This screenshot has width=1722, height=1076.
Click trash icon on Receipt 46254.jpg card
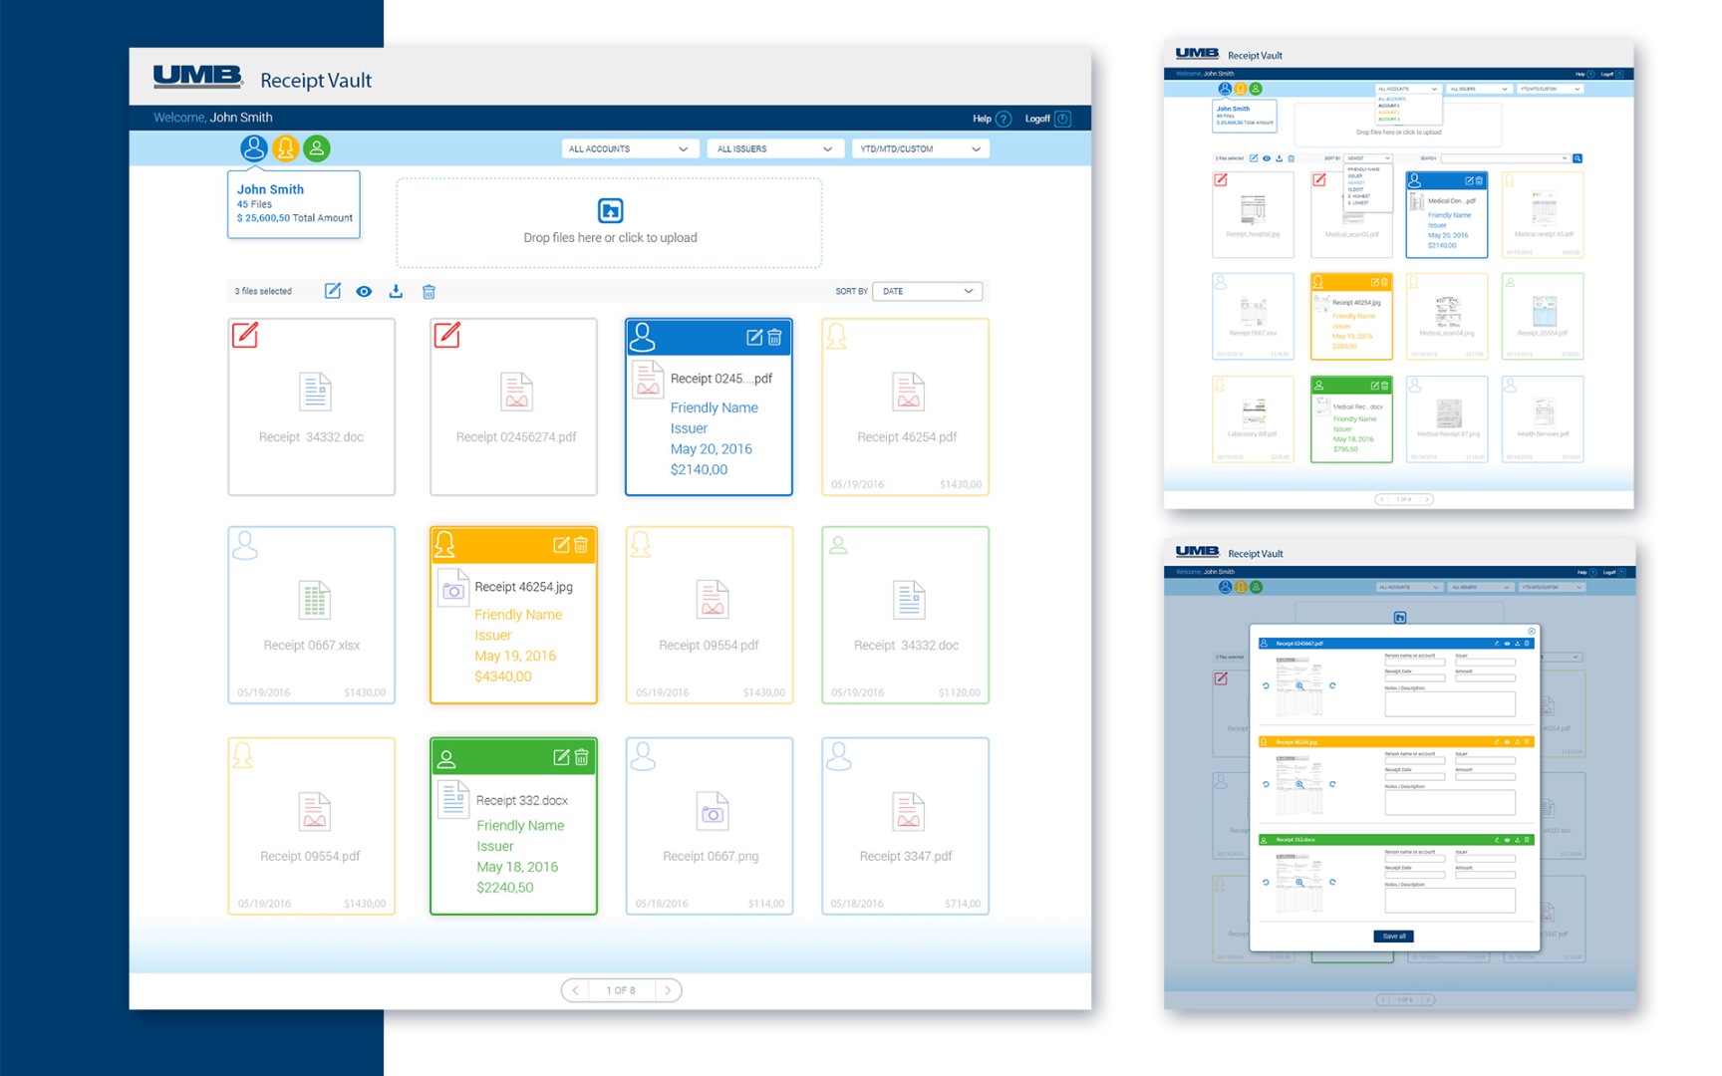[x=581, y=545]
